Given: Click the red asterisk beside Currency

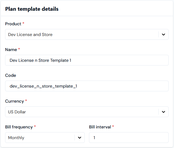Looking at the screenshot, I should (26, 100).
